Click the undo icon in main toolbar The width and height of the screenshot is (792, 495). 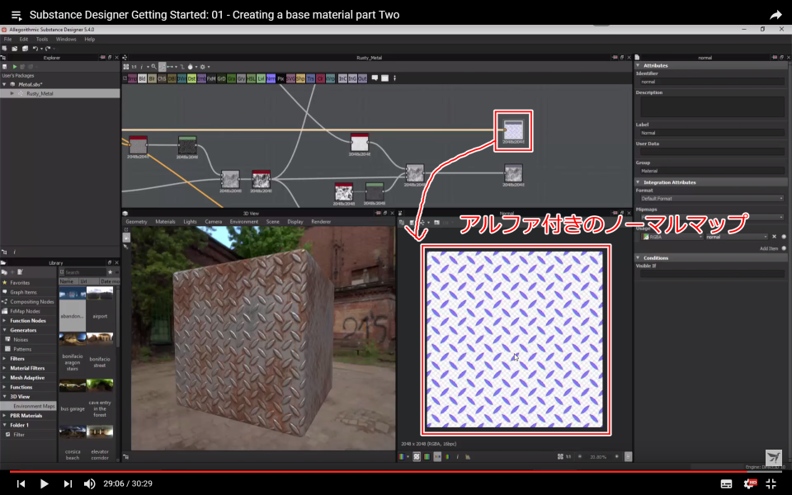tap(35, 49)
